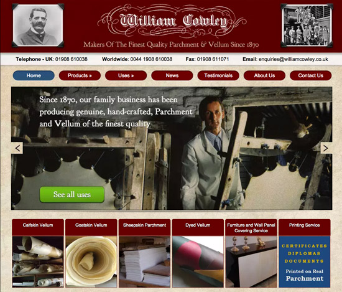Navigate to About Us
Image resolution: width=342 pixels, height=292 pixels.
[x=264, y=75]
